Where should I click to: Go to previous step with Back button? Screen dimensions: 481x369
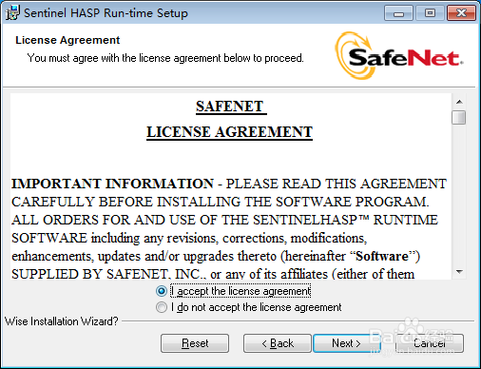pyautogui.click(x=278, y=343)
